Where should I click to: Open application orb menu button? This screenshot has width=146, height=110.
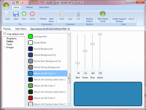pyautogui.click(x=6, y=5)
